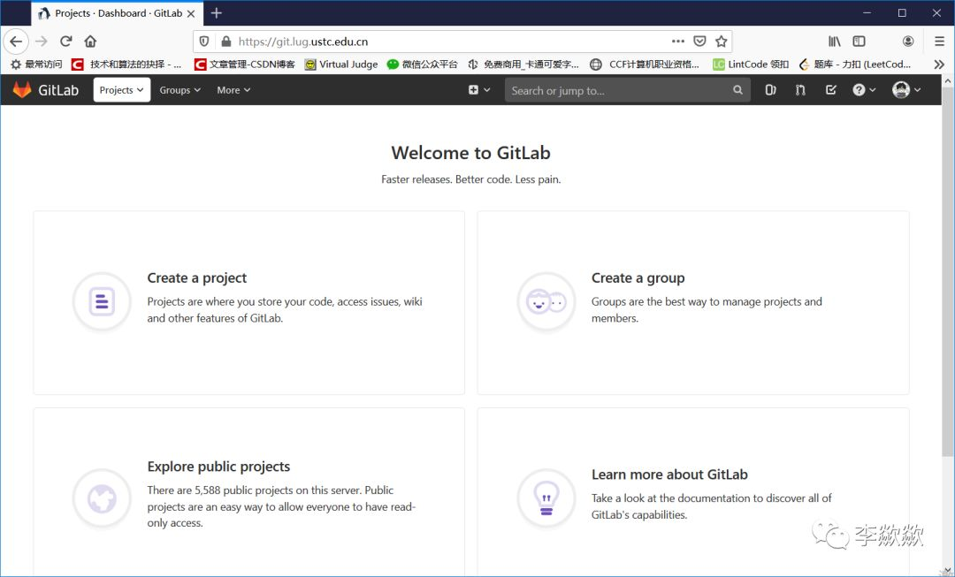This screenshot has height=577, width=955.
Task: Open the 技术和算法的抉择 bookmark
Action: tap(126, 64)
